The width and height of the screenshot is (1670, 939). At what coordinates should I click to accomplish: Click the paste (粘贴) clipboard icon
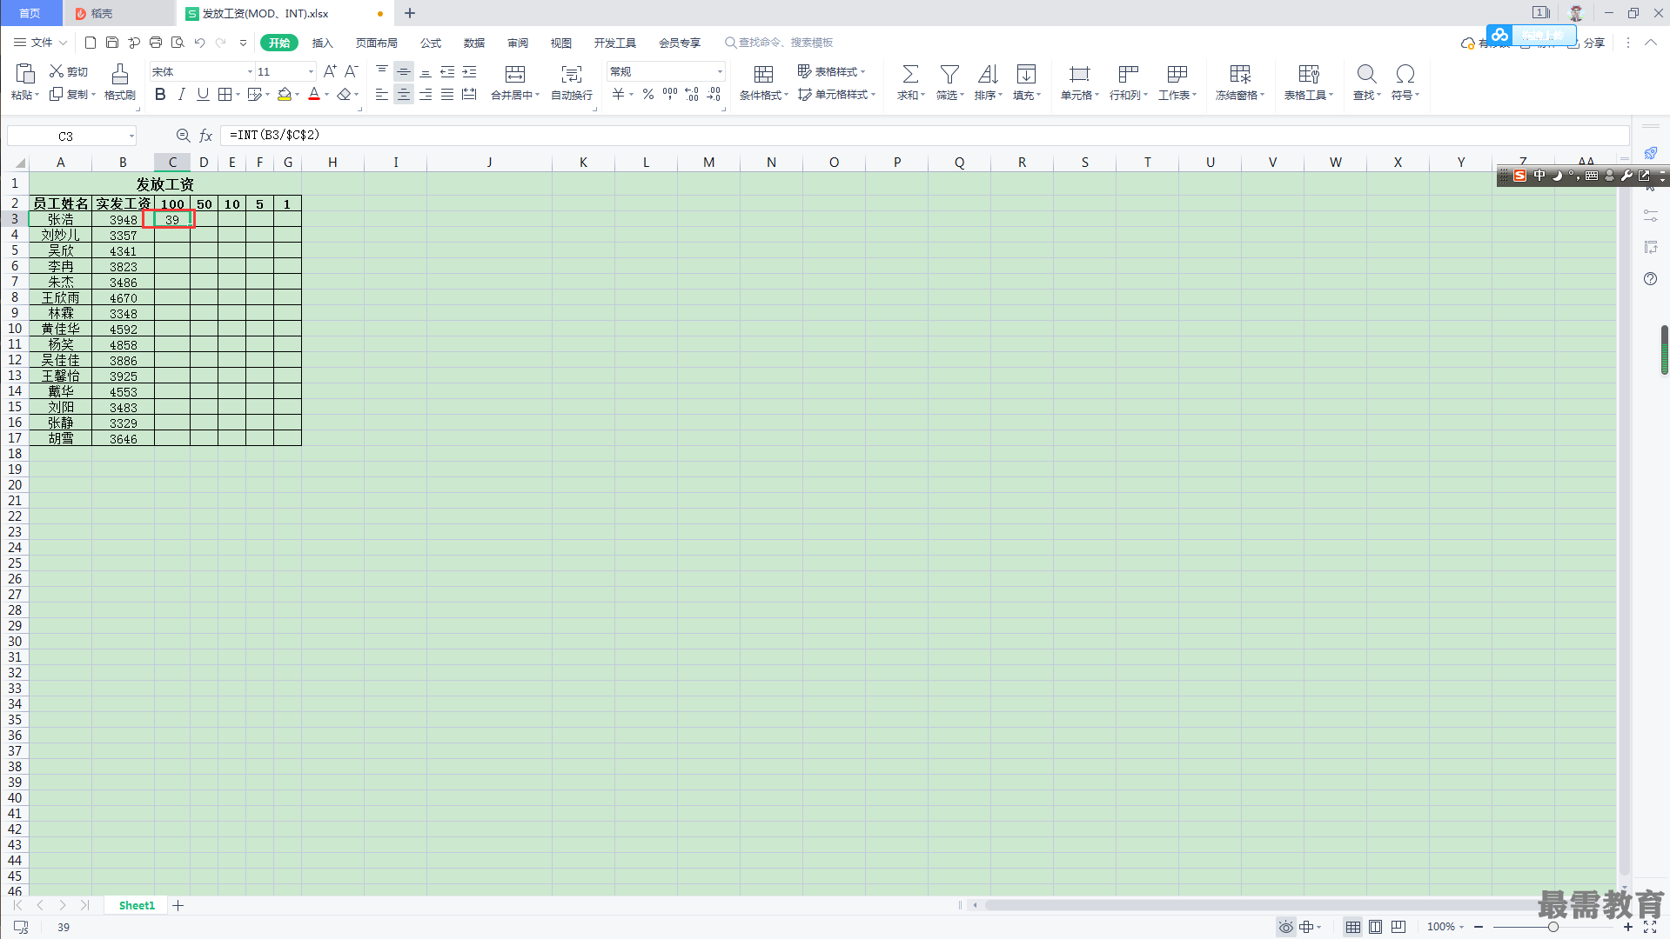tap(25, 74)
